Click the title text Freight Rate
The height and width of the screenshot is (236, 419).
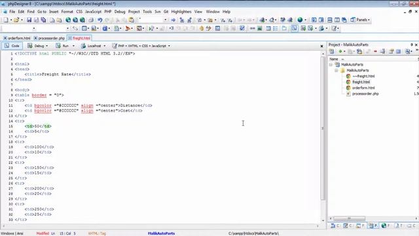pos(56,74)
